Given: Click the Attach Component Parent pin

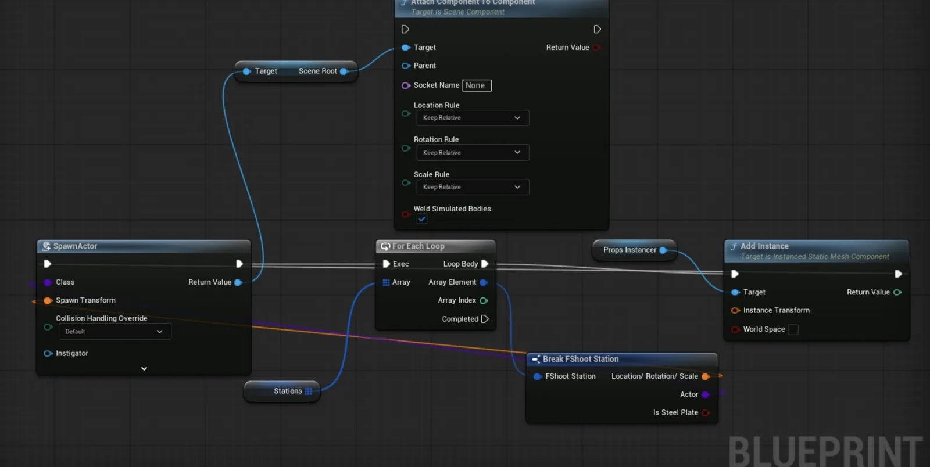Looking at the screenshot, I should 406,66.
